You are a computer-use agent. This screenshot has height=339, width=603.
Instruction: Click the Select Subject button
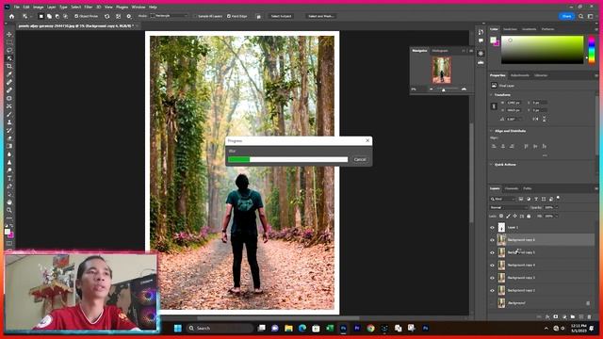pyautogui.click(x=281, y=16)
